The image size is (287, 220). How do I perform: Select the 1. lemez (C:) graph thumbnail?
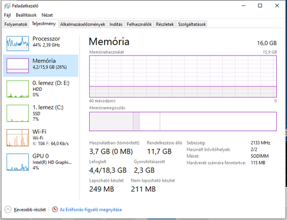tap(17, 113)
